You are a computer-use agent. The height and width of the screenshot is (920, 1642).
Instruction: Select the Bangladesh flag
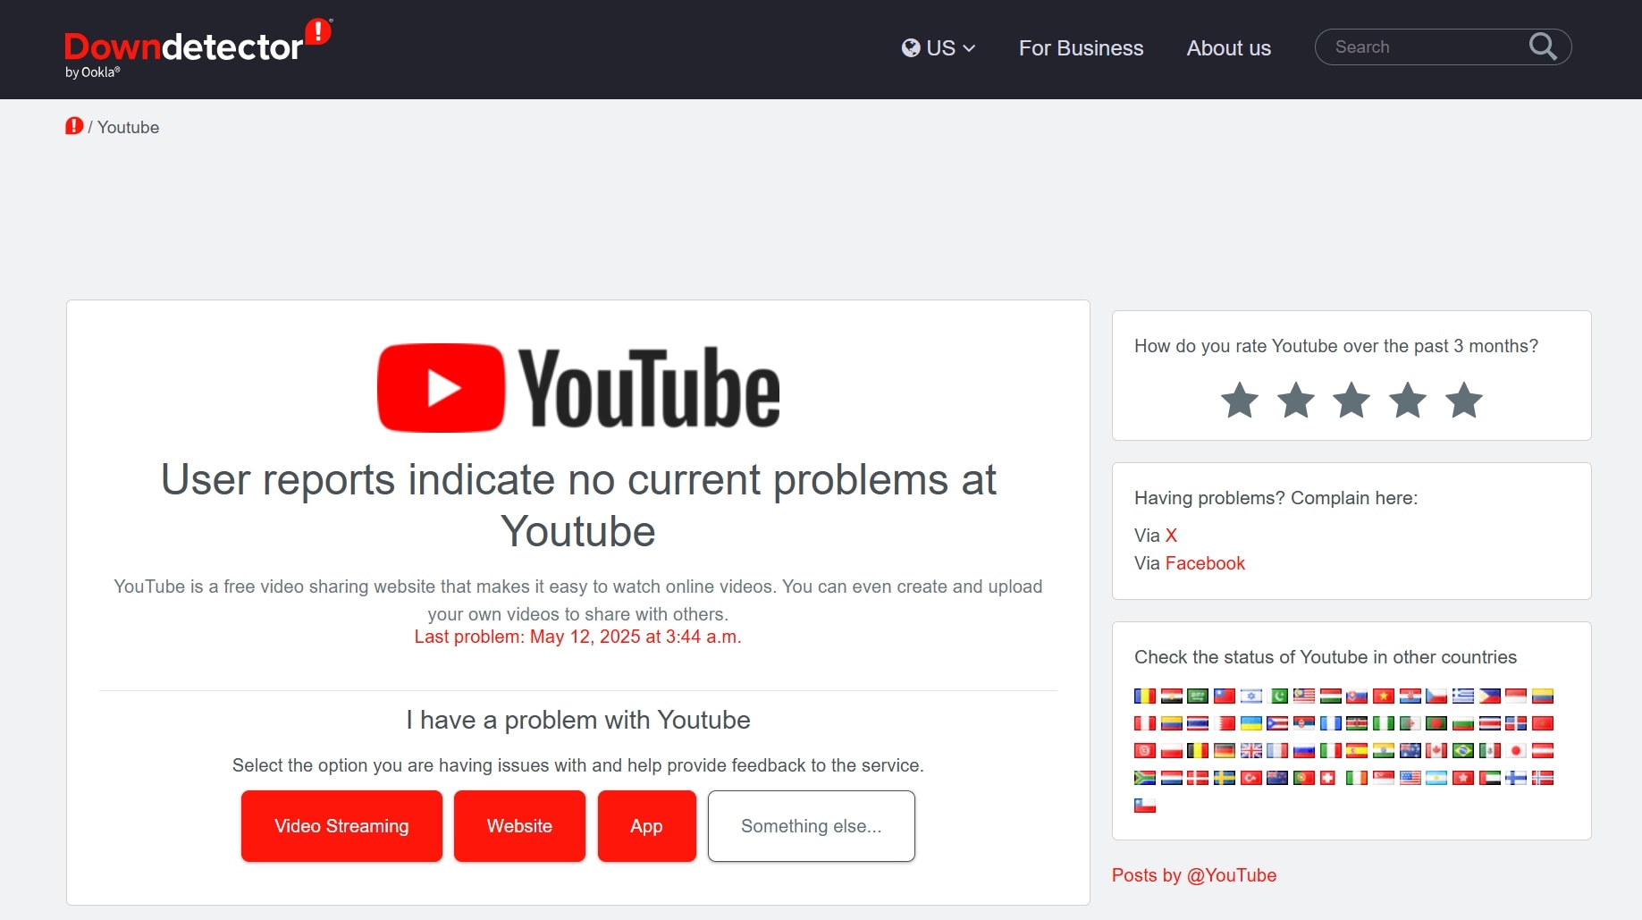[1436, 723]
